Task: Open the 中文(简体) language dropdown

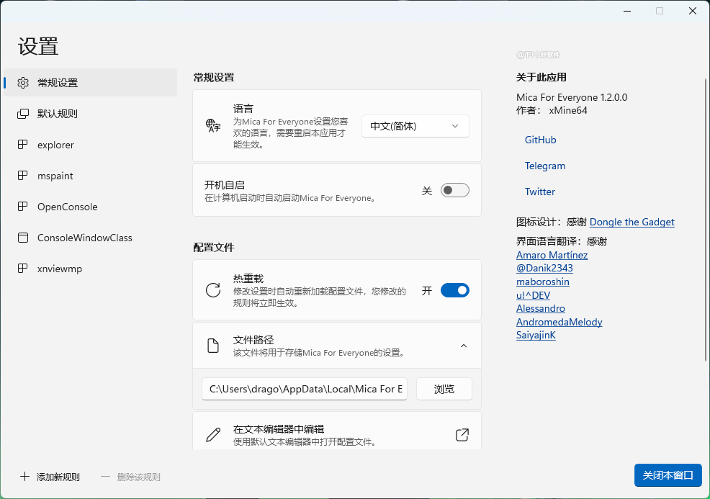Action: point(415,126)
